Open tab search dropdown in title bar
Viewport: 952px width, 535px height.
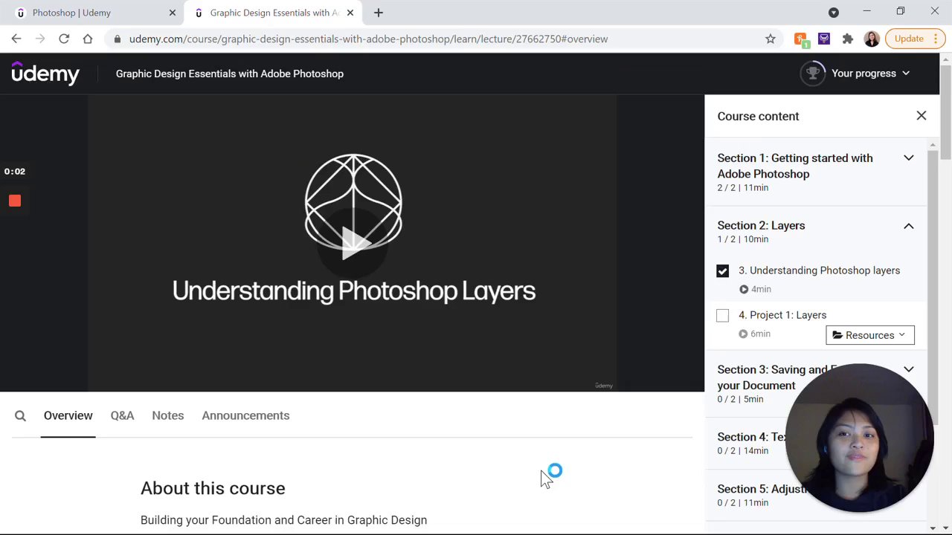click(834, 13)
